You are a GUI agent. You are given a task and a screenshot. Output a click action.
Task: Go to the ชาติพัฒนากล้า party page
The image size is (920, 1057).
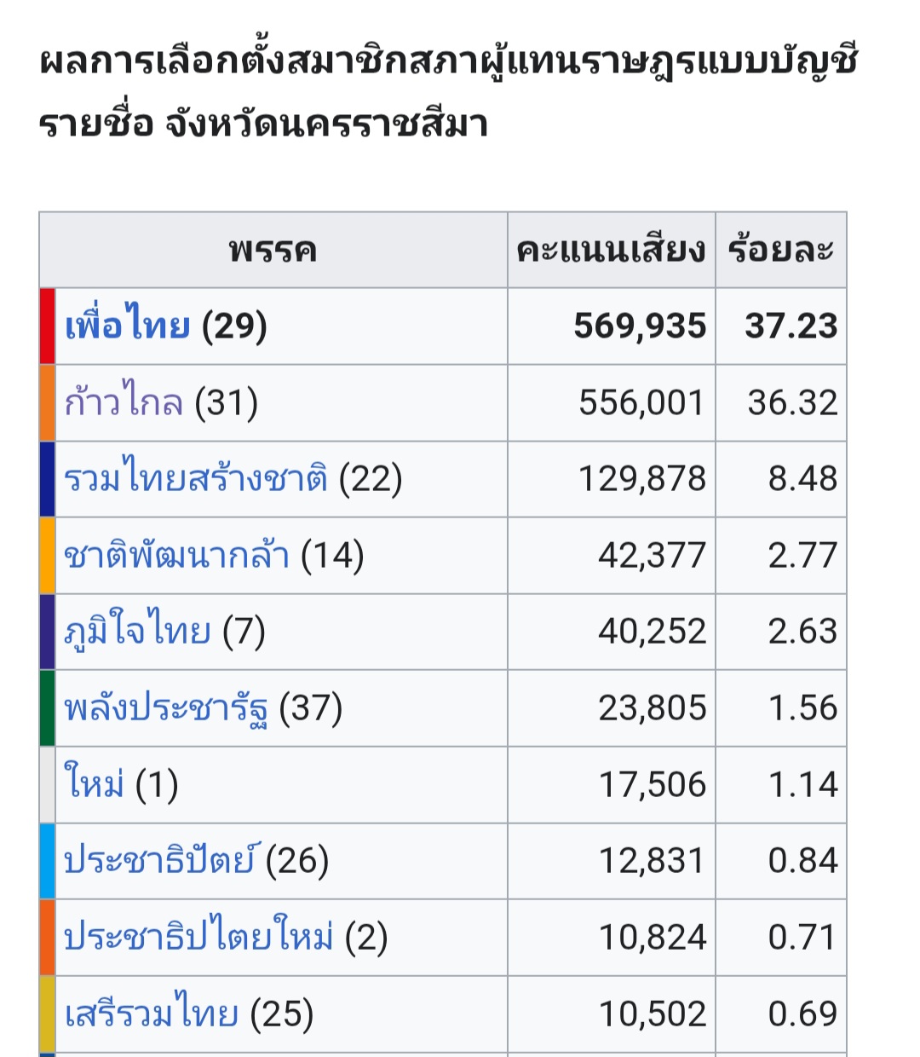click(176, 556)
